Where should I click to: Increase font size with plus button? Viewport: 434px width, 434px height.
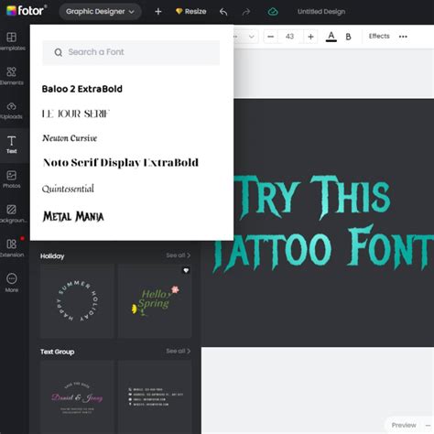point(310,37)
